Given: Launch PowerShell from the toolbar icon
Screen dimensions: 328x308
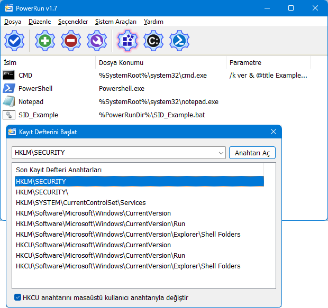Looking at the screenshot, I should coord(179,41).
